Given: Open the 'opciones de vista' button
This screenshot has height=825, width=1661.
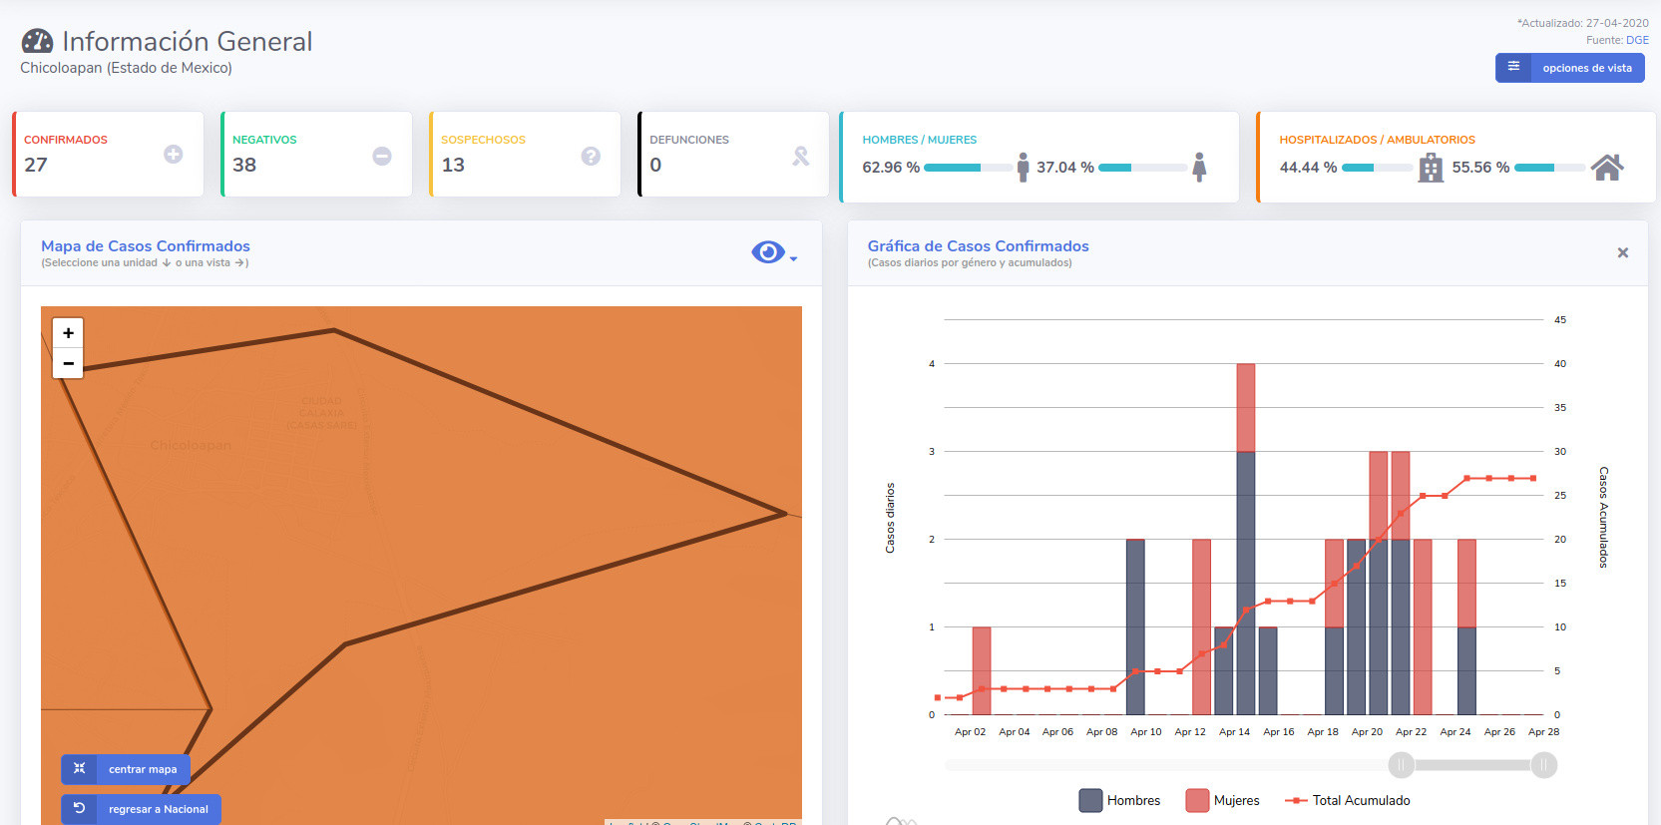Looking at the screenshot, I should tap(1569, 68).
